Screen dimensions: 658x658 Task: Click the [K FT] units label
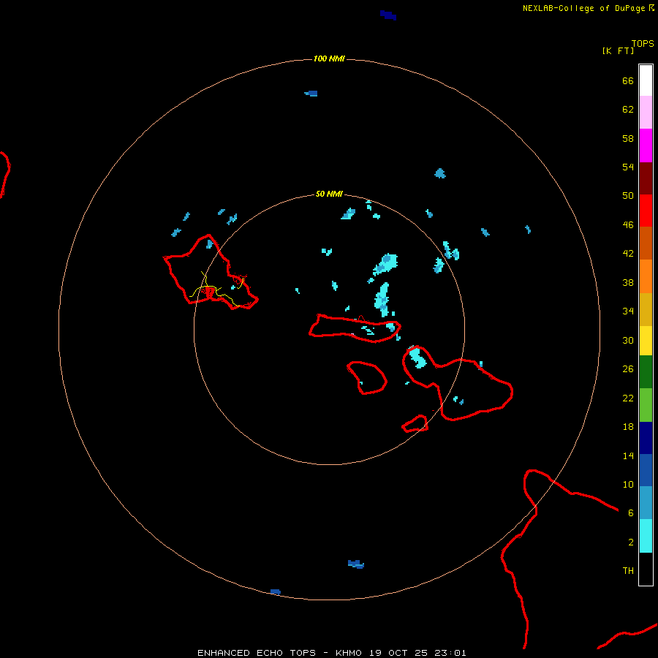(618, 50)
